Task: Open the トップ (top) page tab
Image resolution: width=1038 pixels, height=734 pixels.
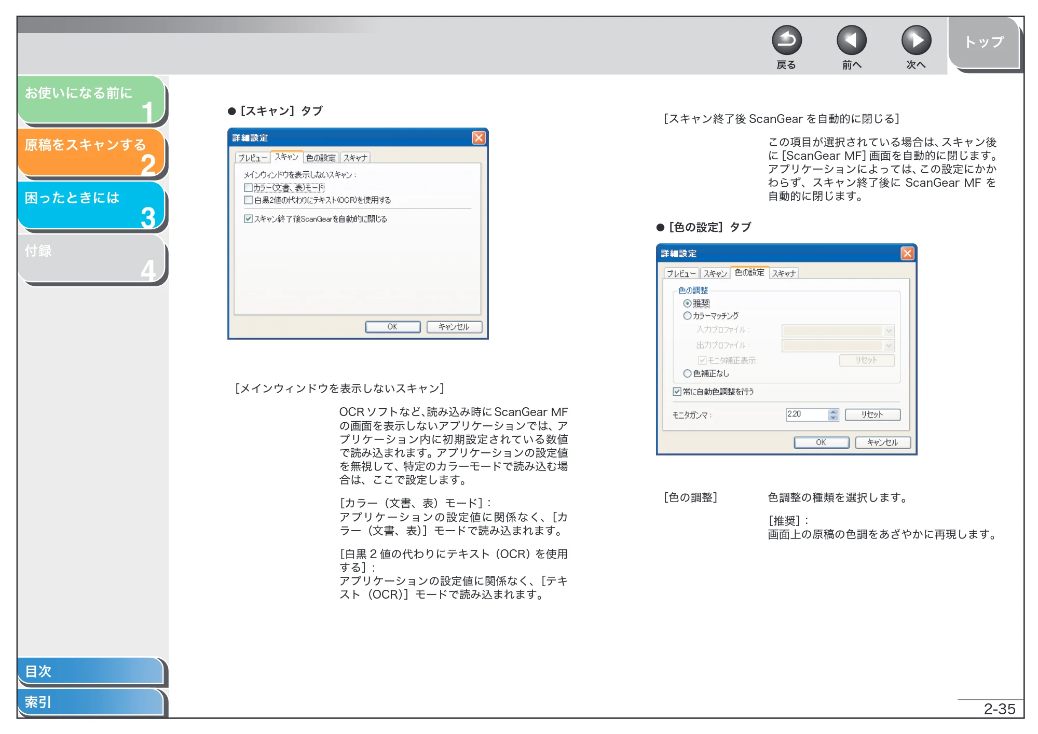Action: click(985, 43)
